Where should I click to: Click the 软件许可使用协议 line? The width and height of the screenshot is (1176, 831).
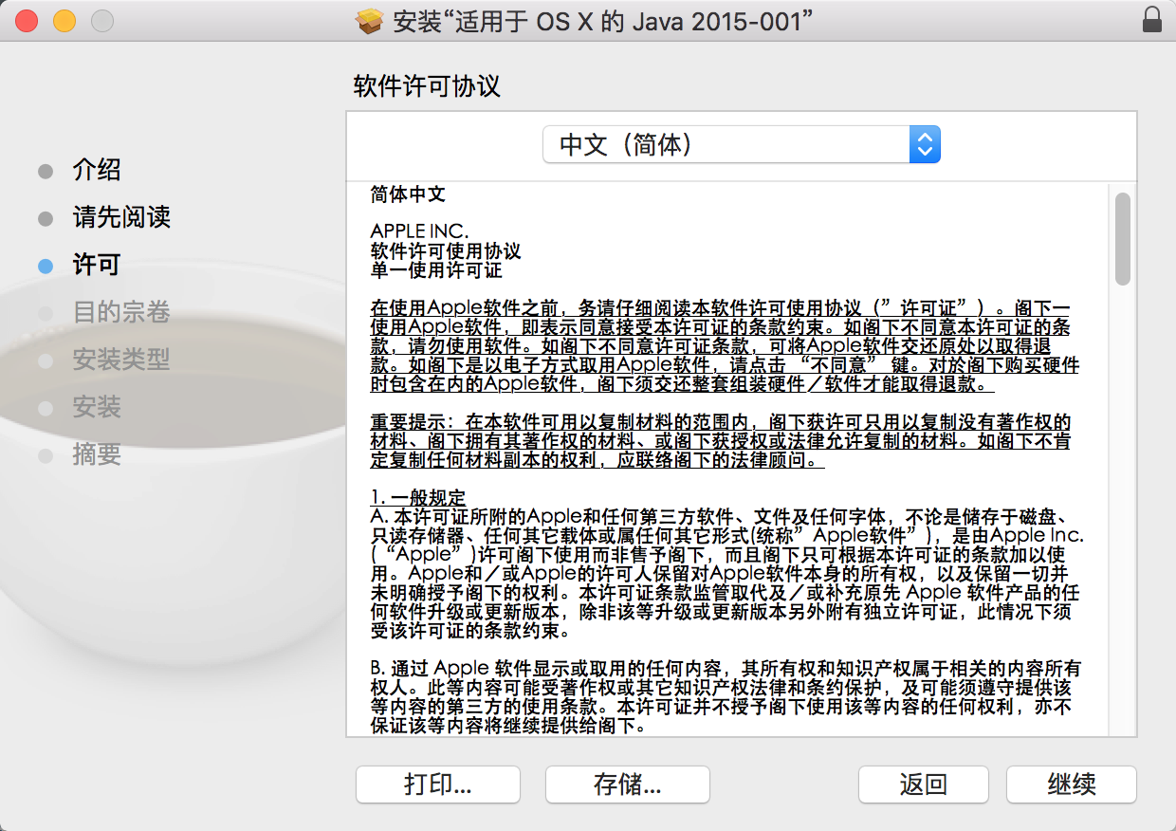446,251
